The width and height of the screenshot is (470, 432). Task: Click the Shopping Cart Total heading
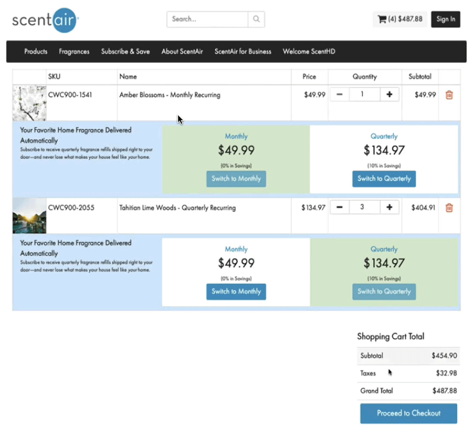click(391, 337)
